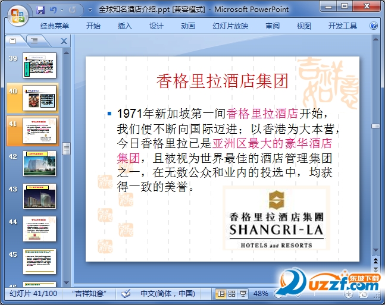Open zoom dialog via 48% level
The image size is (385, 305).
tap(261, 294)
